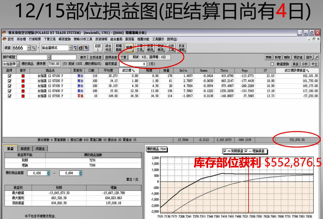Click the red vertical price marker on chart
Viewport: 323px width, 219px height.
click(x=248, y=185)
